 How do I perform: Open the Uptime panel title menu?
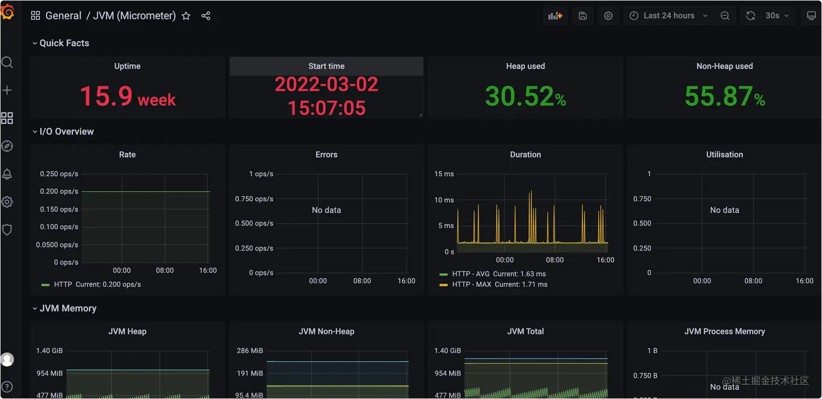coord(127,66)
